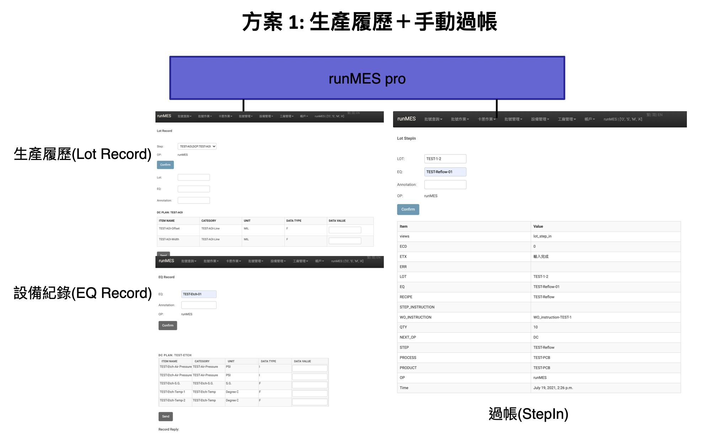Select the NEXT_OP row label
This screenshot has height=448, width=710.
click(x=408, y=337)
